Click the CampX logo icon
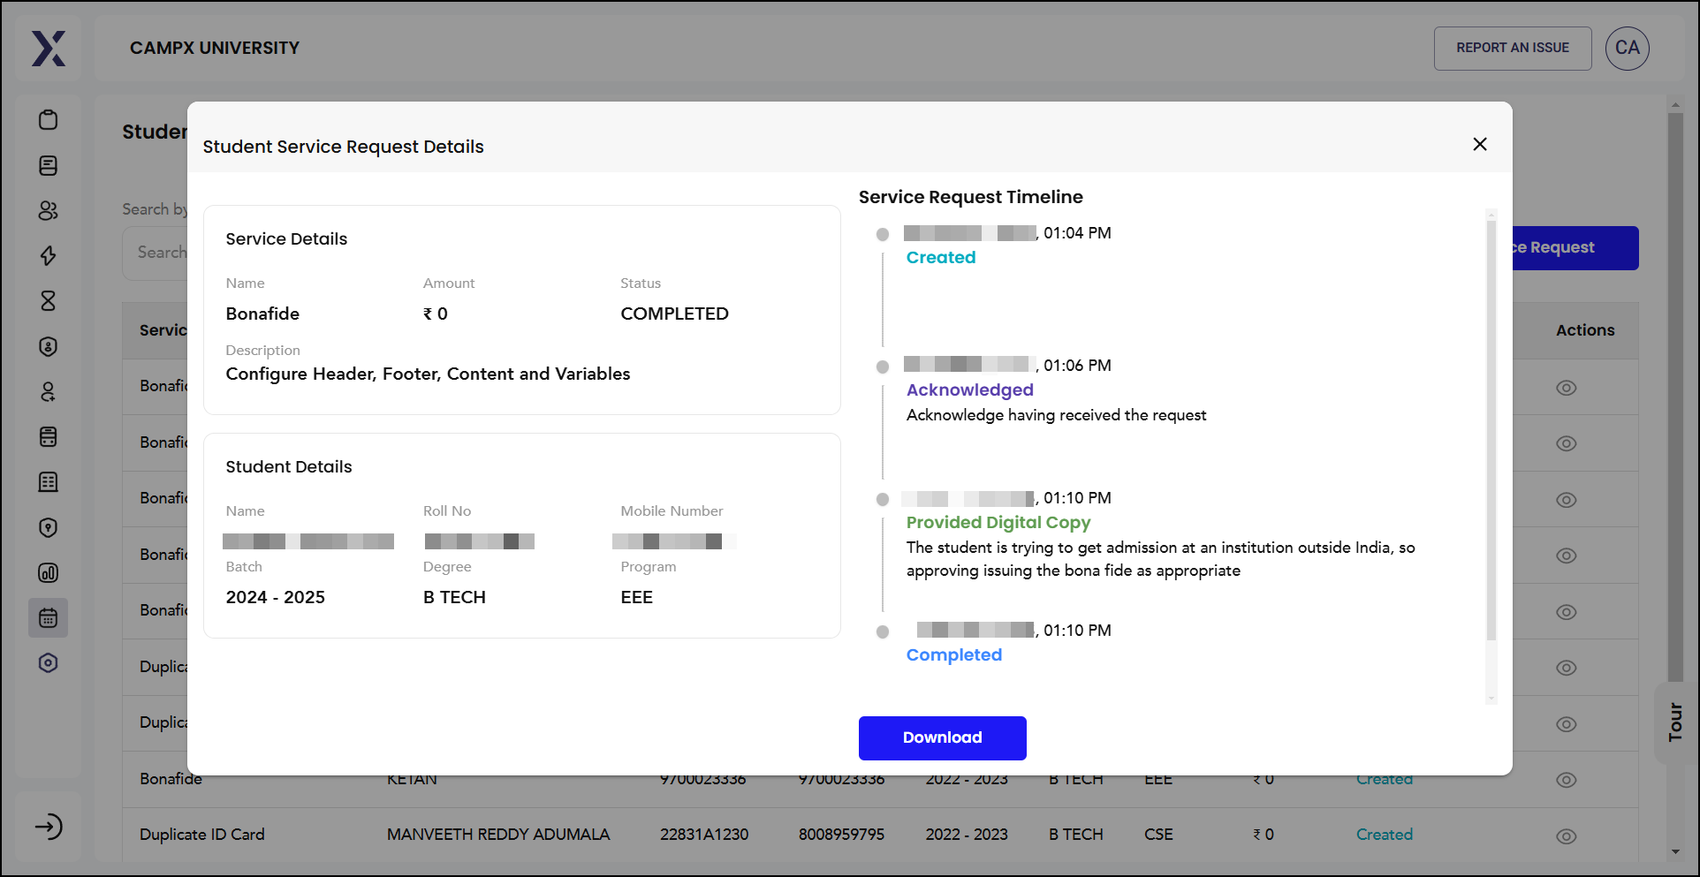This screenshot has width=1700, height=877. pos(49,49)
